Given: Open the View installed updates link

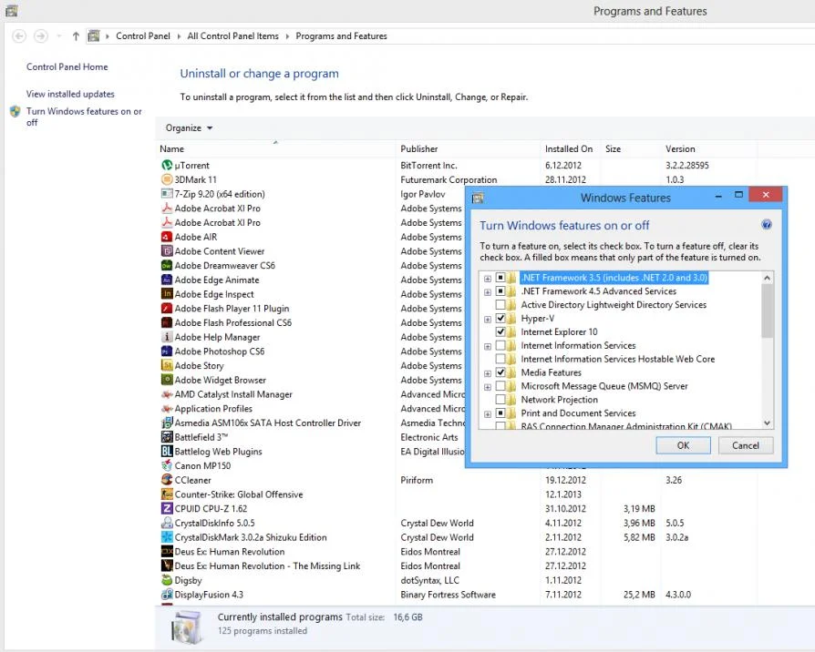Looking at the screenshot, I should point(70,94).
